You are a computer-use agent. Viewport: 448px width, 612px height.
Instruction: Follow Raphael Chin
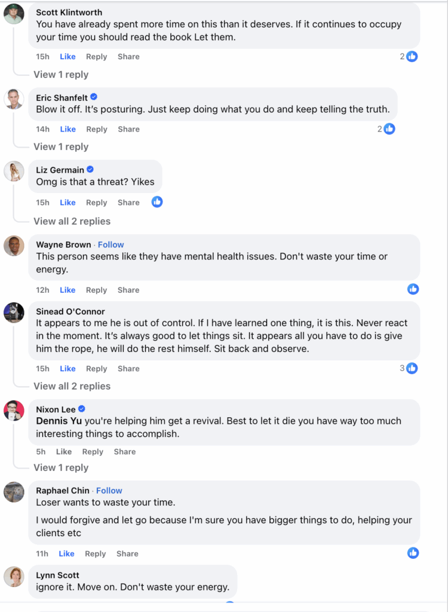[109, 491]
